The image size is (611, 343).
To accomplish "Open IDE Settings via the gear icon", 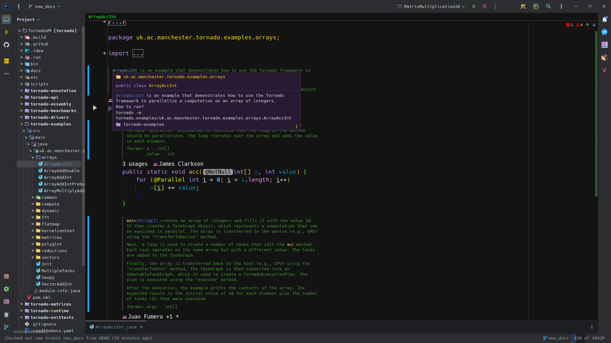I will [6, 289].
